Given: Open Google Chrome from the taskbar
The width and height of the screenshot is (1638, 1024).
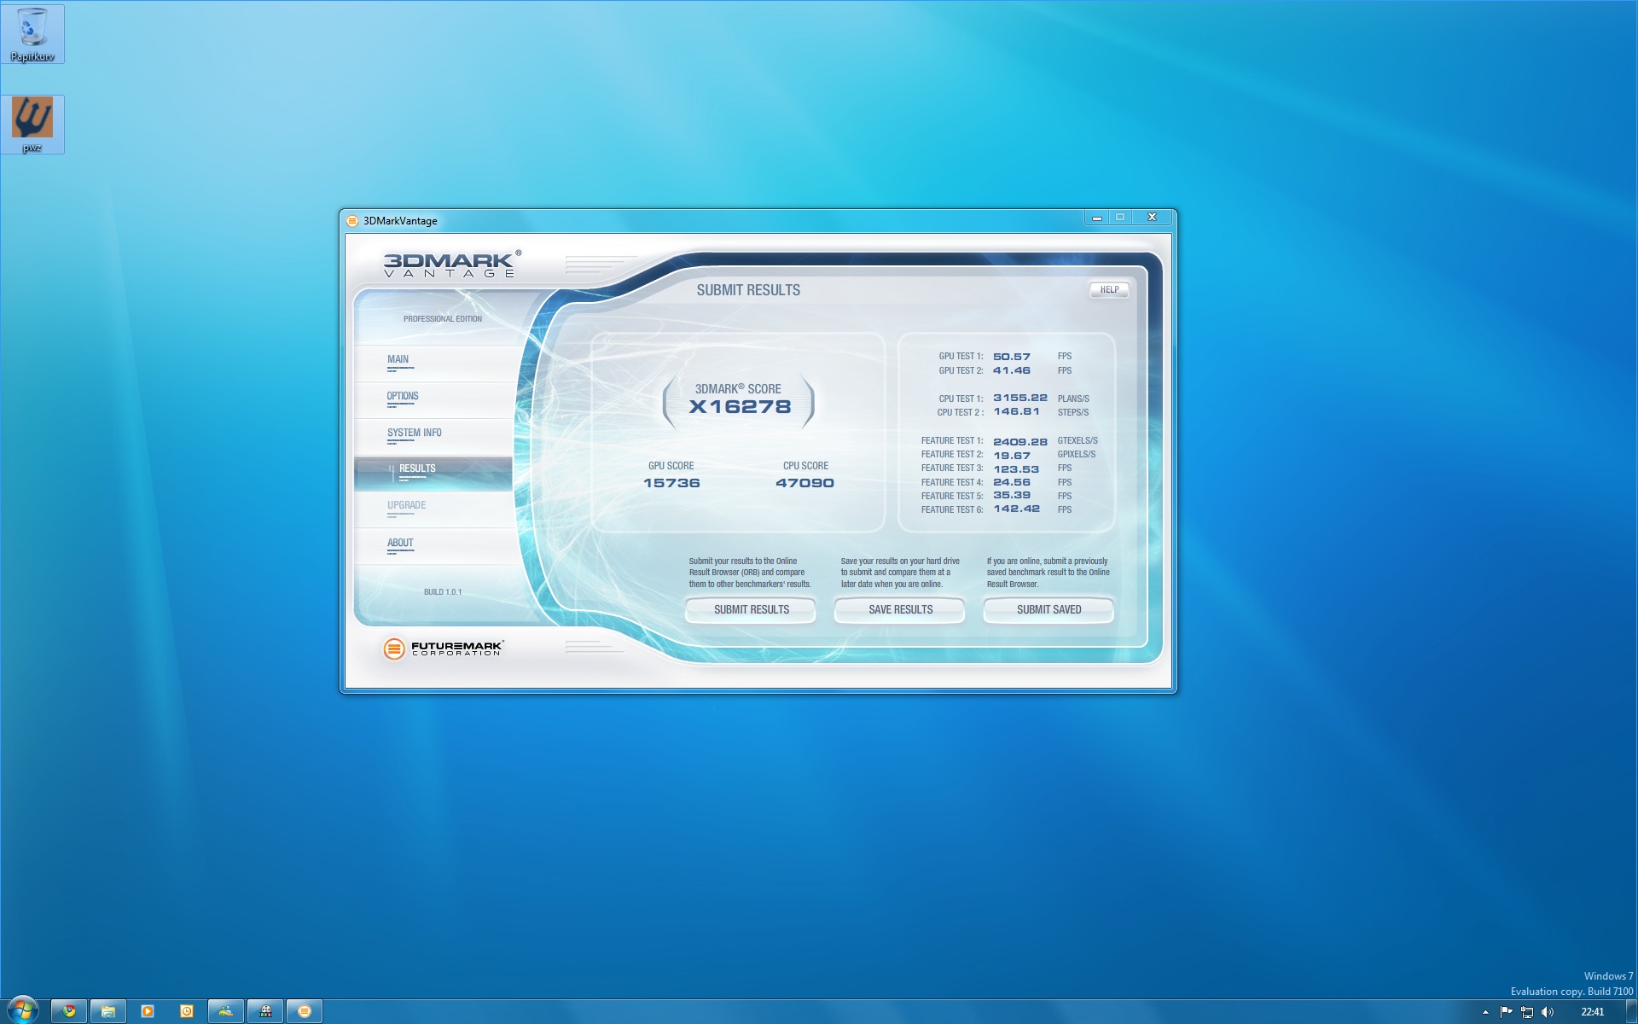Looking at the screenshot, I should 69,1011.
